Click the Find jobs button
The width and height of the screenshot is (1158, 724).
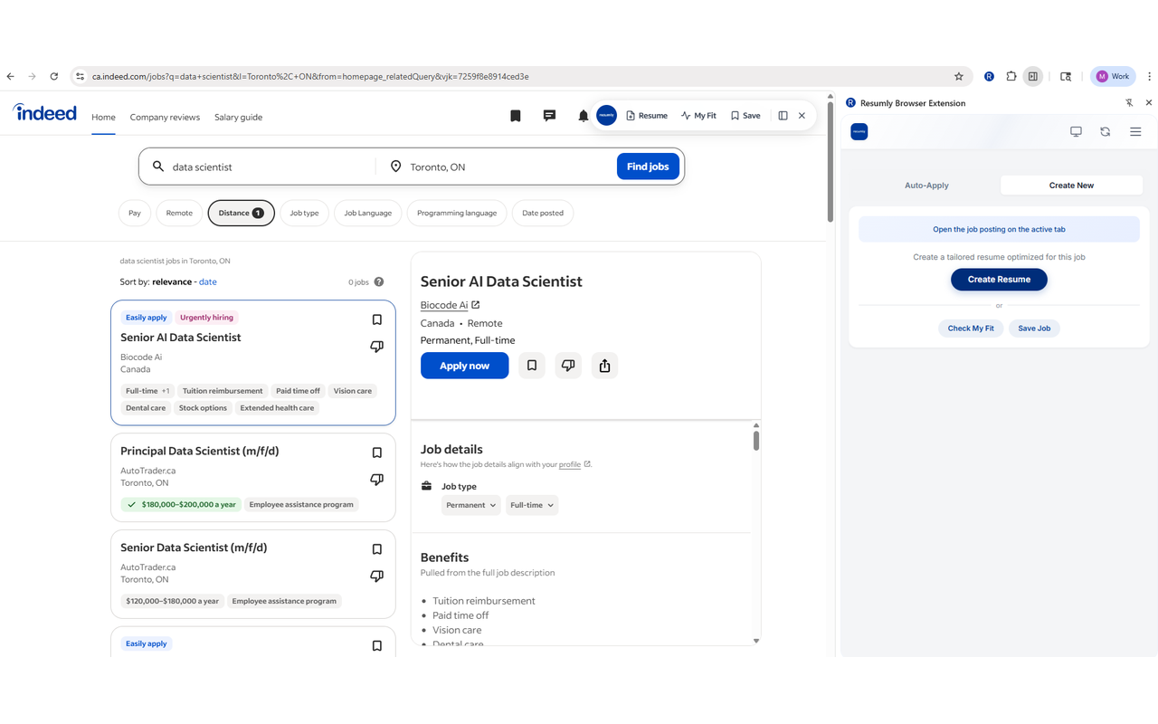click(x=648, y=167)
